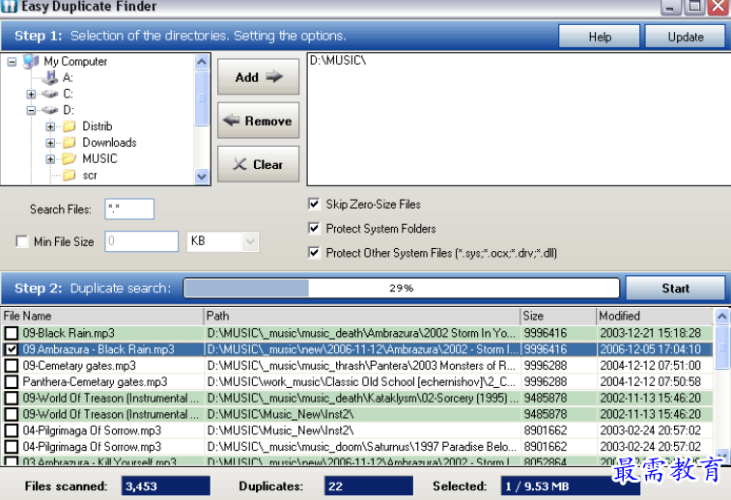Click the 2003-12-21 15:18:28 modified date

pyautogui.click(x=650, y=333)
